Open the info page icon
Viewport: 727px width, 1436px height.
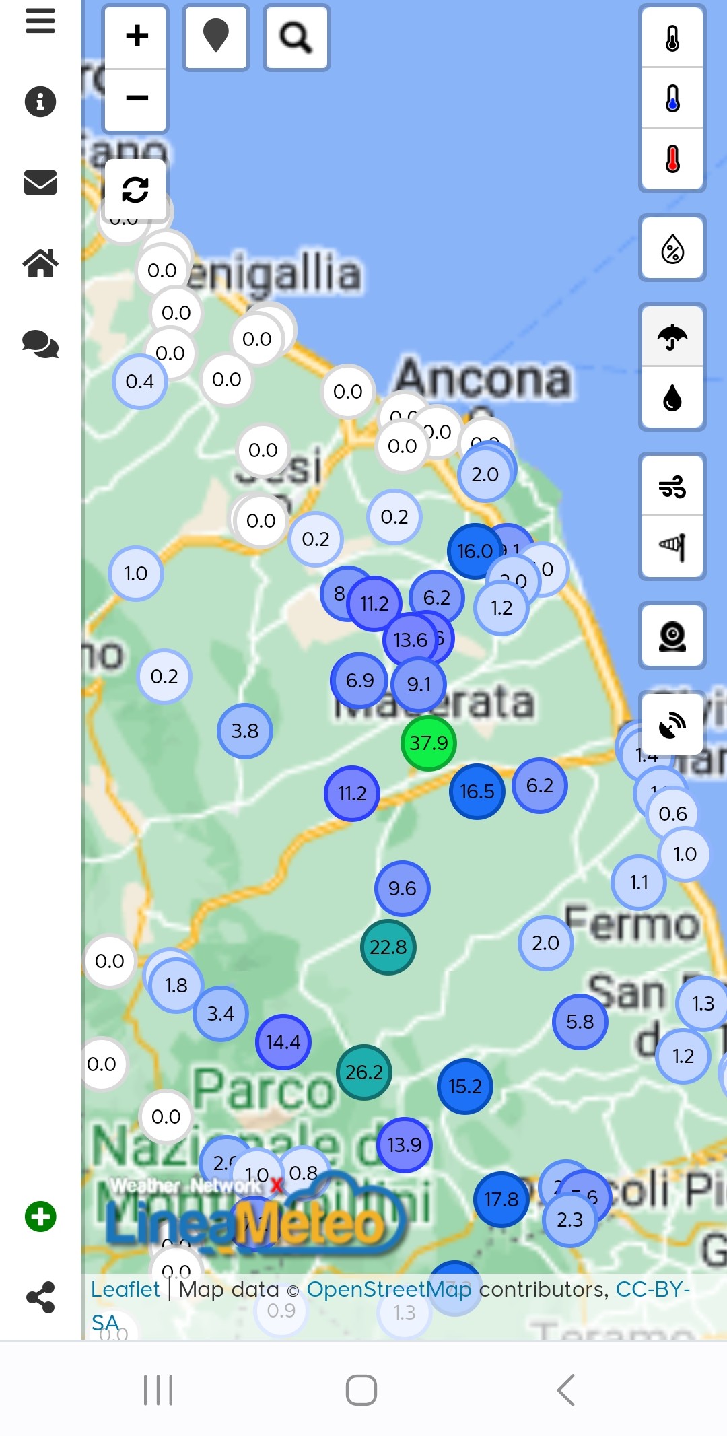click(40, 102)
